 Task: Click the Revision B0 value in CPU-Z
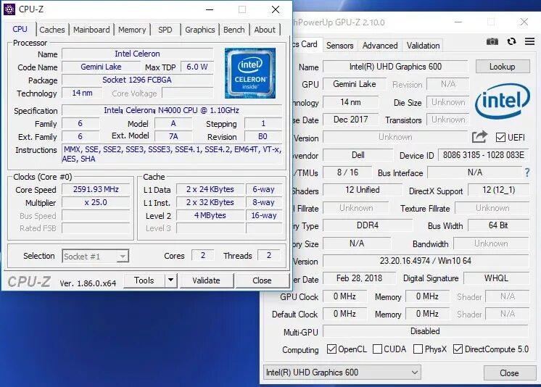(x=263, y=136)
